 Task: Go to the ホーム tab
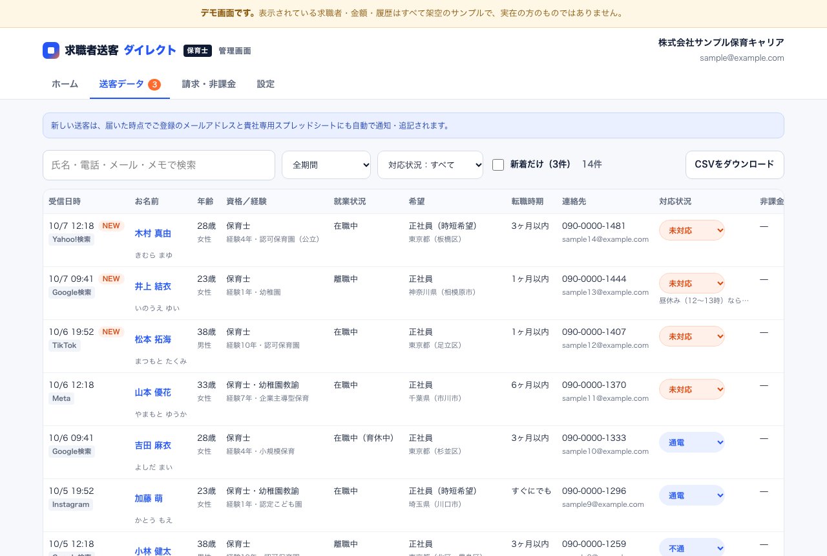(65, 84)
